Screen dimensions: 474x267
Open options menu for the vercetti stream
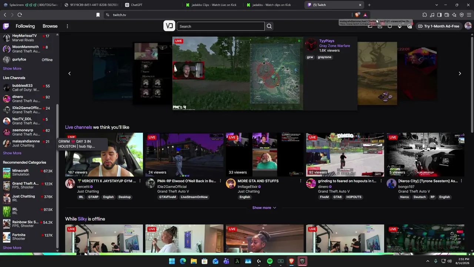tap(140, 181)
